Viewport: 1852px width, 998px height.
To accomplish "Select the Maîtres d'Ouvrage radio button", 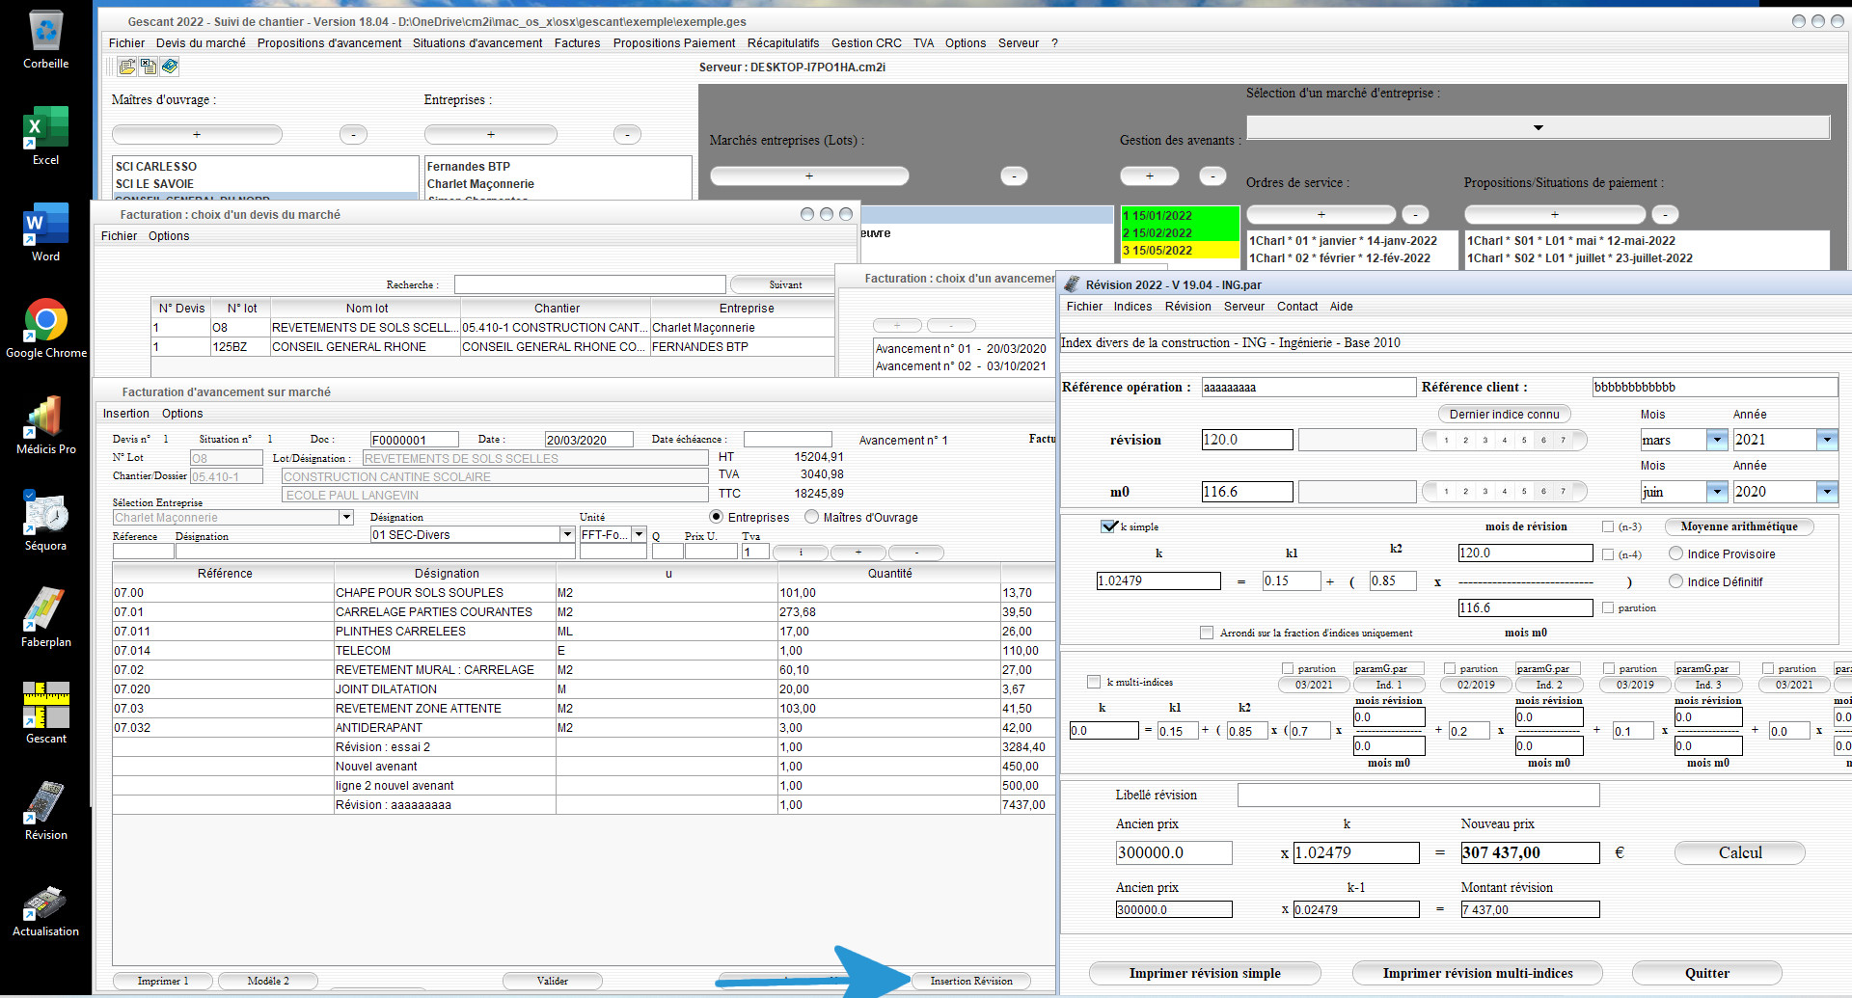I will pyautogui.click(x=811, y=517).
